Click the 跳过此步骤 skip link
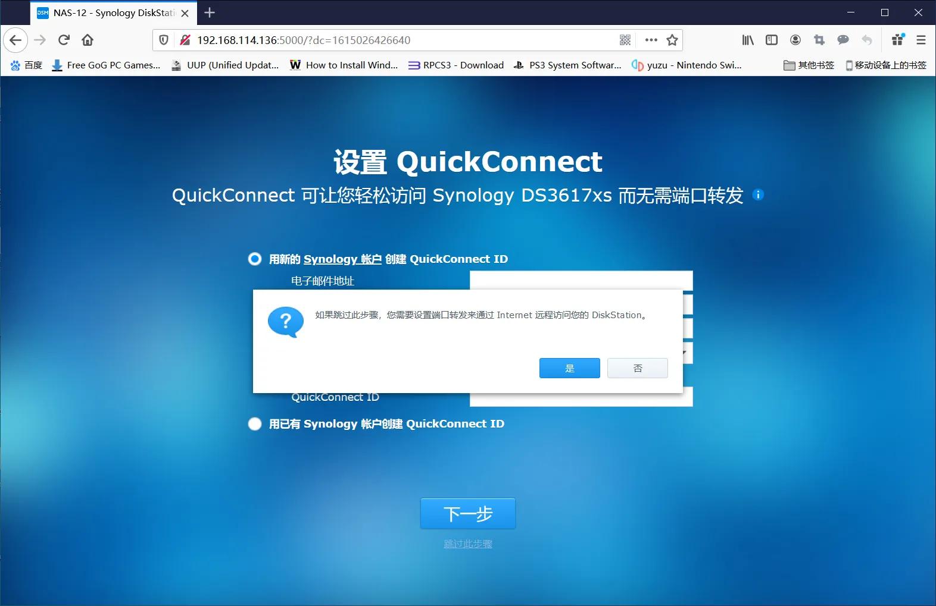The height and width of the screenshot is (606, 936). click(468, 544)
